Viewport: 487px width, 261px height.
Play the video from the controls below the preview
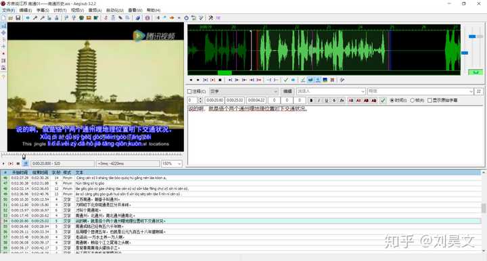3,164
